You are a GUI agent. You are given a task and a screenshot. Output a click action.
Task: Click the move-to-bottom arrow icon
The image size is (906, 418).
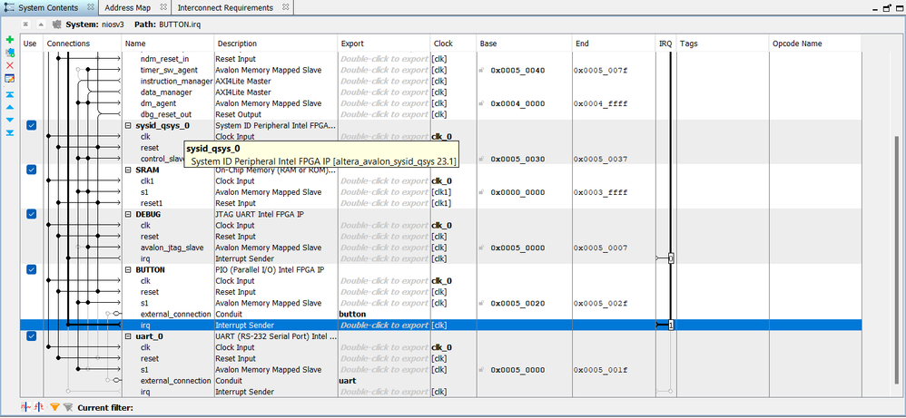click(x=9, y=132)
